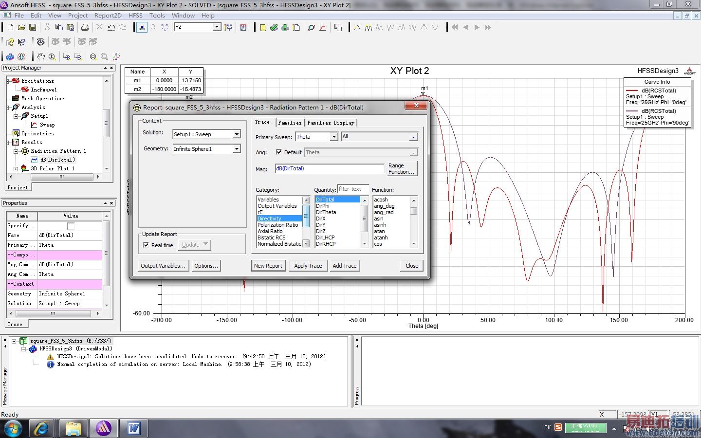Click the New Report button
This screenshot has height=438, width=701.
point(268,266)
